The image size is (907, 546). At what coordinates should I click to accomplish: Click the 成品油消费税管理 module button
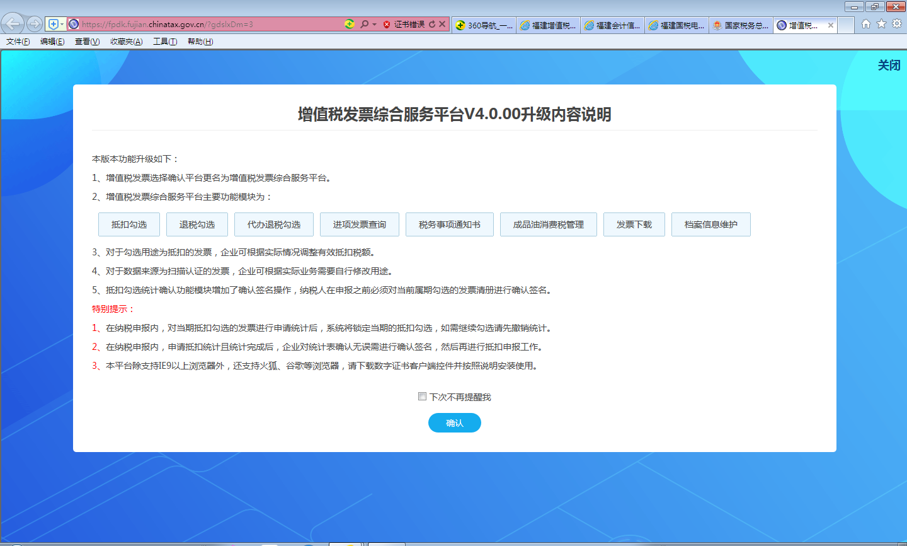549,224
